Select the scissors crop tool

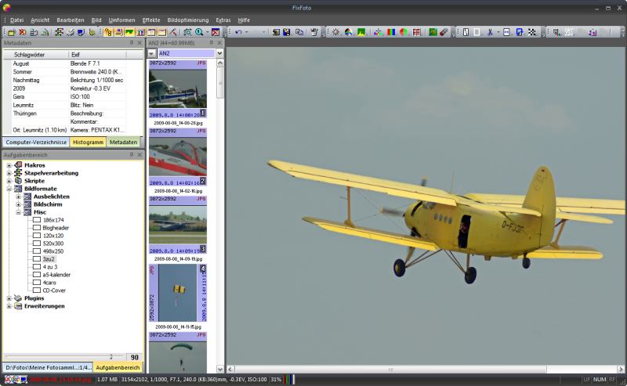(490, 32)
